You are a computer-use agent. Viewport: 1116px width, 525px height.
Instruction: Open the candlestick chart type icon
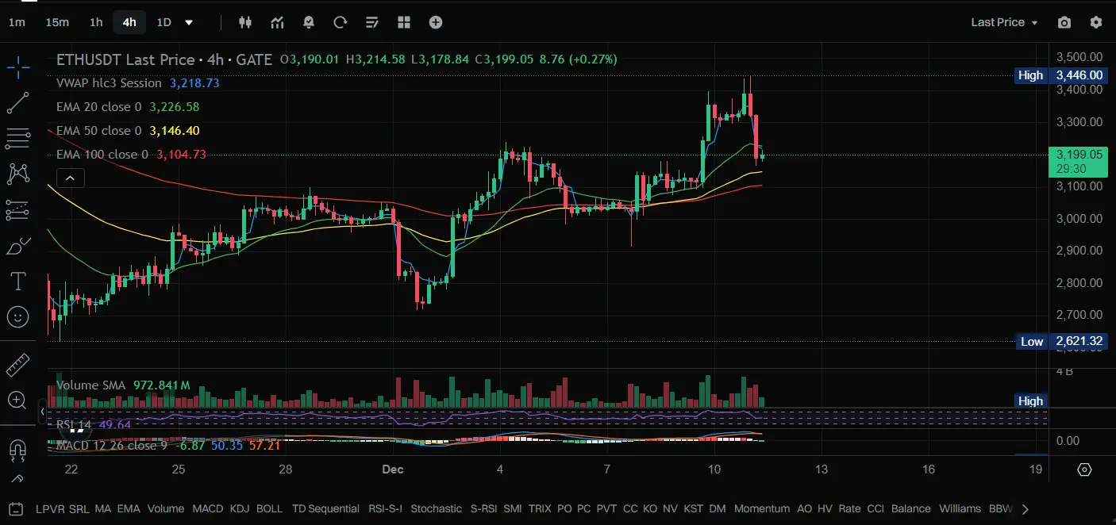point(245,22)
